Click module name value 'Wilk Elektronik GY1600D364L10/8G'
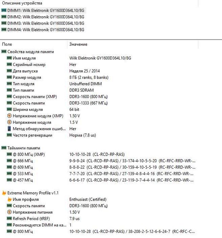222x238 pixels. pyautogui.click(x=100, y=58)
